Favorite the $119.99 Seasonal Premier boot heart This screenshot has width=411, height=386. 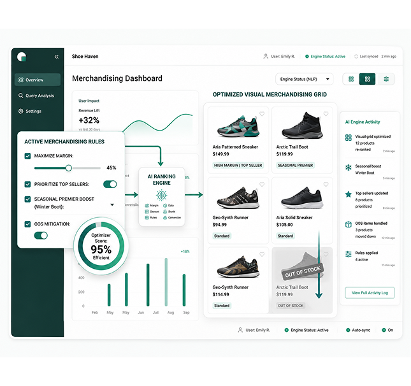[326, 114]
